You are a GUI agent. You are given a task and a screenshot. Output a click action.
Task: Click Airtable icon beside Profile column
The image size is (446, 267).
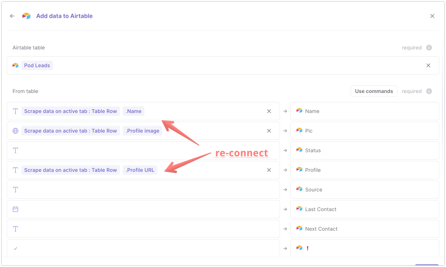[x=299, y=170]
